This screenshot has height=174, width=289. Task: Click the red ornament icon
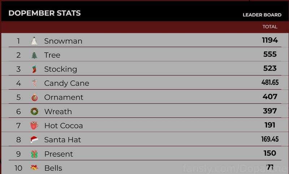[34, 97]
